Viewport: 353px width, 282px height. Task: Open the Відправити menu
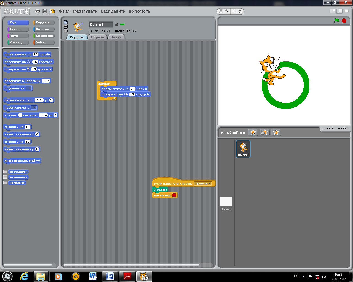113,11
